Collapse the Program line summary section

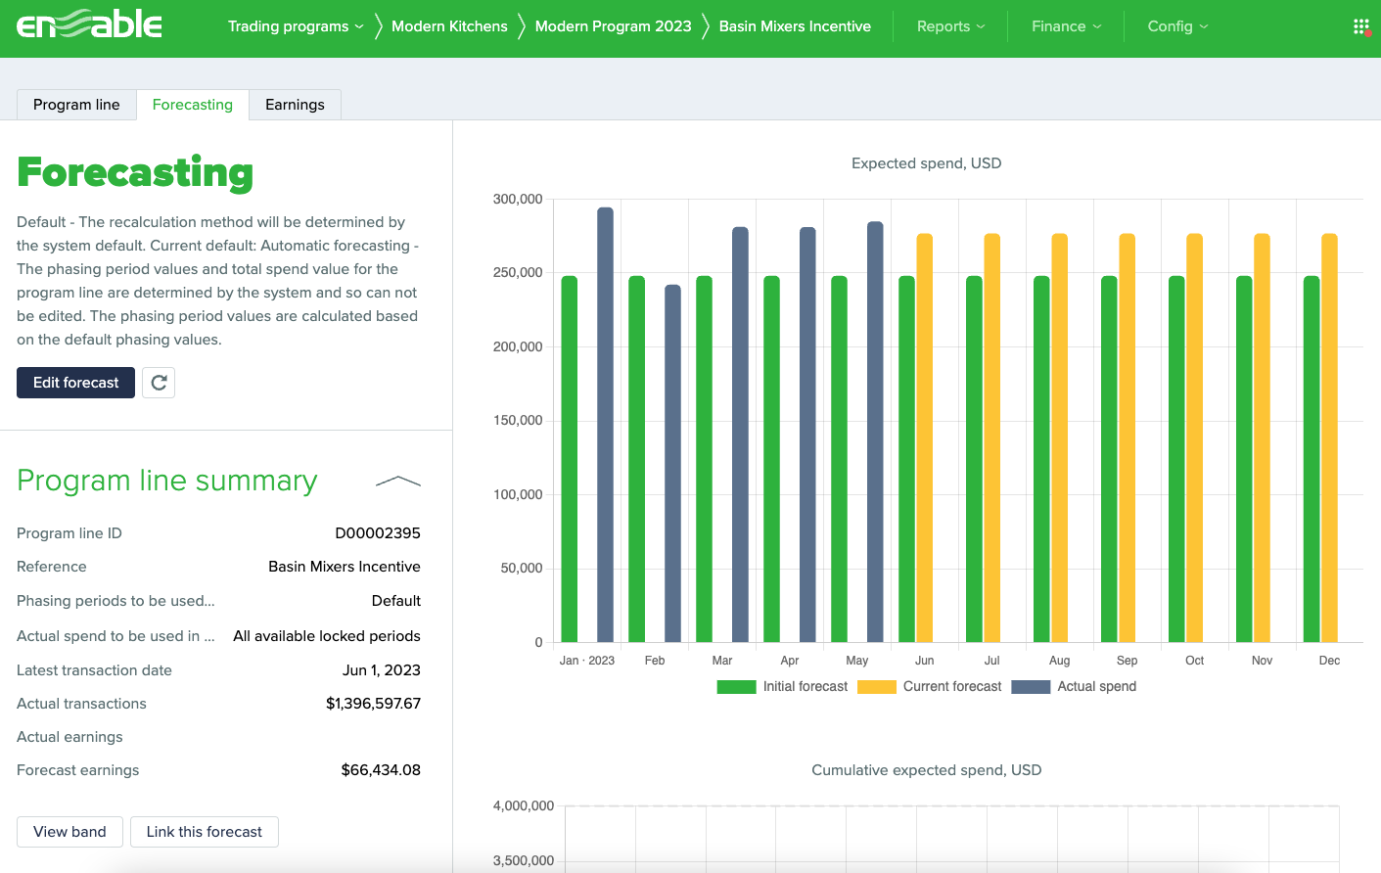[x=397, y=482]
